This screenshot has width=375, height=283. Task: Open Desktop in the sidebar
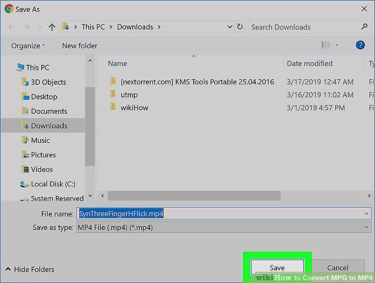click(x=44, y=97)
